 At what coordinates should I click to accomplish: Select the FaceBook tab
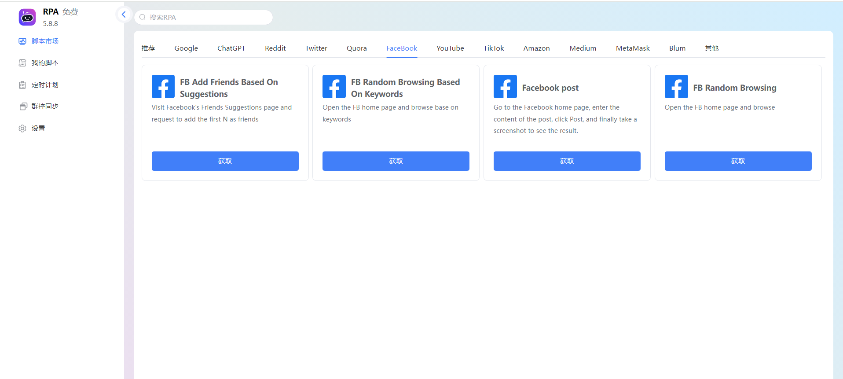(402, 48)
